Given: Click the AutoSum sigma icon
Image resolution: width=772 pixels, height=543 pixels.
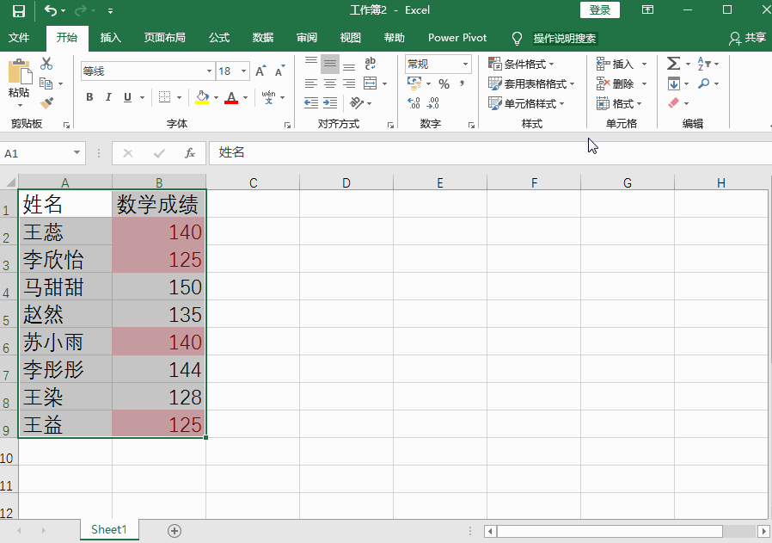Looking at the screenshot, I should pyautogui.click(x=673, y=63).
